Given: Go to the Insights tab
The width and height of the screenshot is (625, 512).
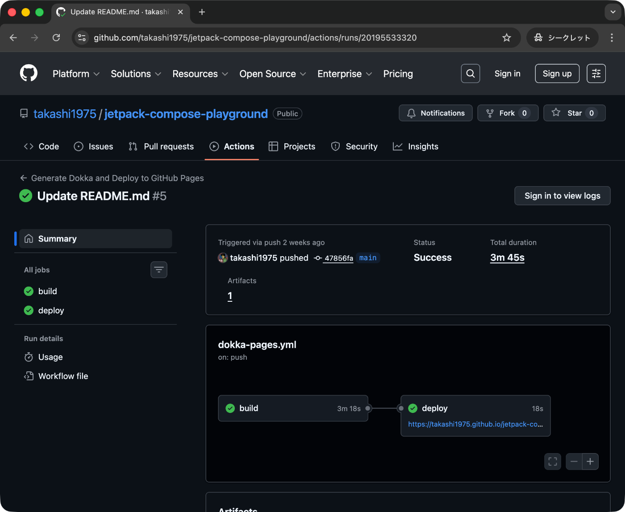Looking at the screenshot, I should tap(416, 146).
